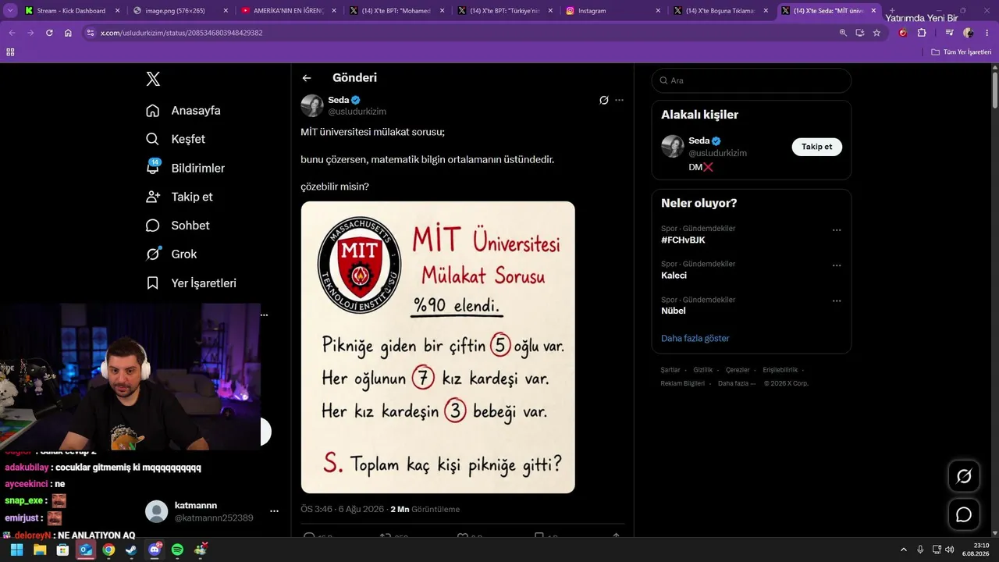999x562 pixels.
Task: Open the Şartlar footer link
Action: [670, 370]
